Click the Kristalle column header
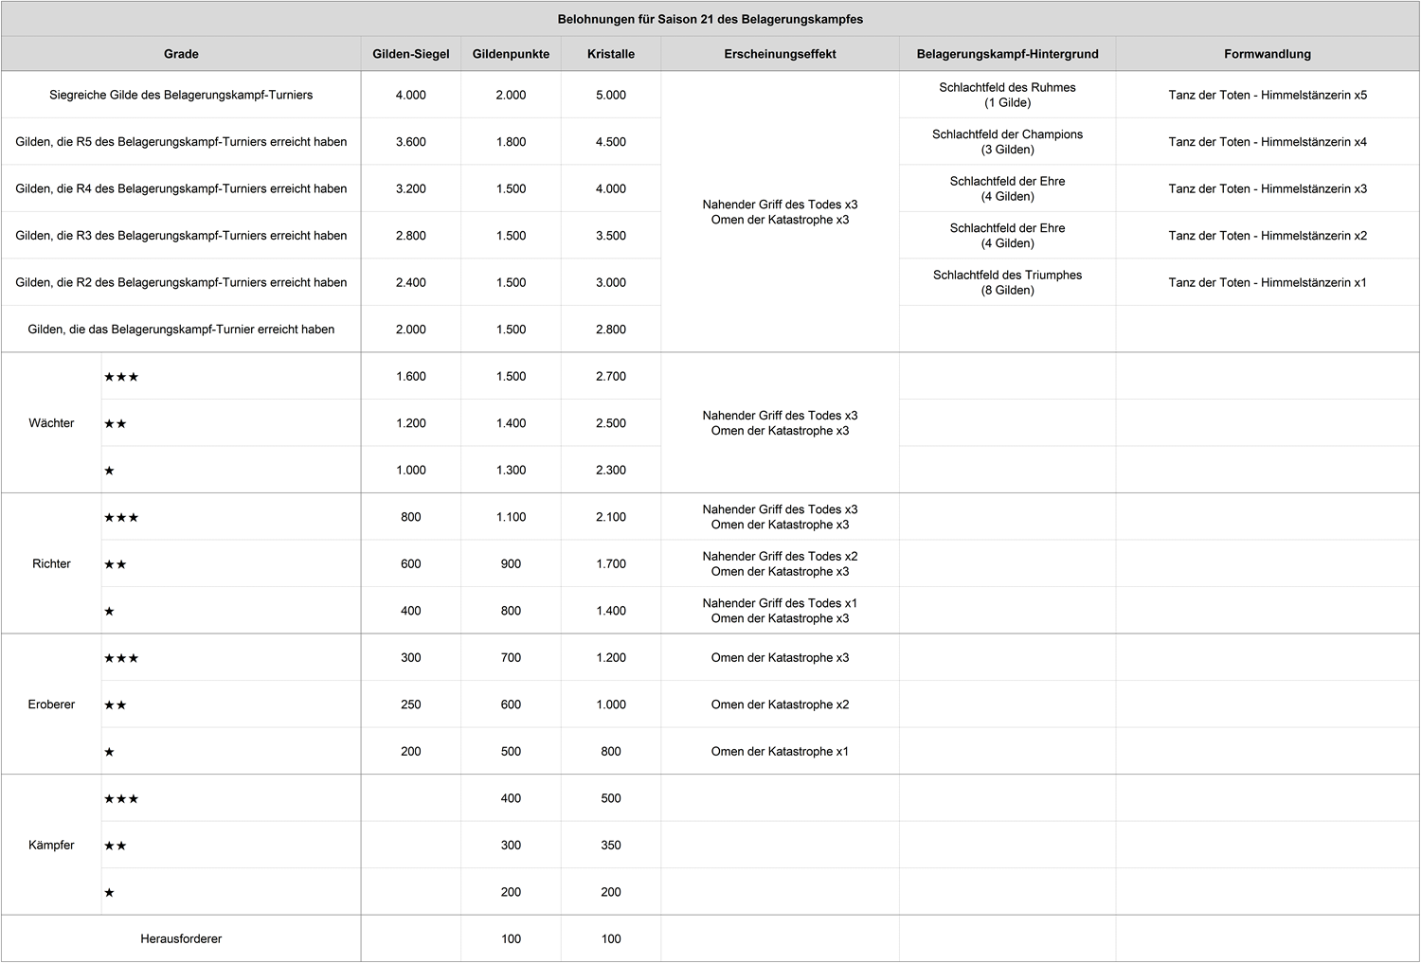The image size is (1421, 963). coord(611,54)
